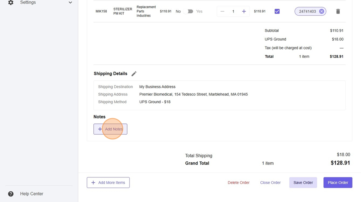Edit Shipping Details with the pencil icon
Image resolution: width=361 pixels, height=202 pixels.
134,74
